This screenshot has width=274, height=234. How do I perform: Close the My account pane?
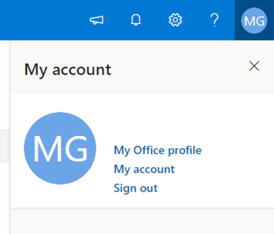254,66
